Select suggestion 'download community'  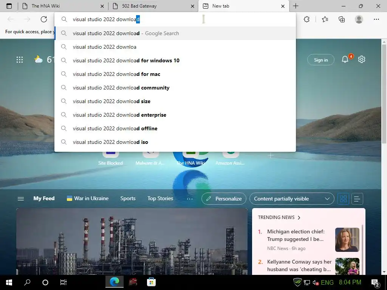(x=175, y=88)
